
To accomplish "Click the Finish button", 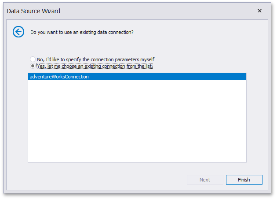I will click(244, 180).
